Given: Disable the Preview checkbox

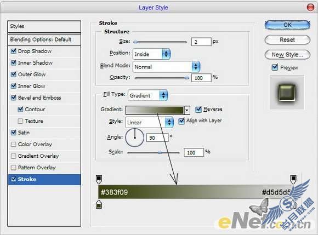Looking at the screenshot, I should (275, 67).
